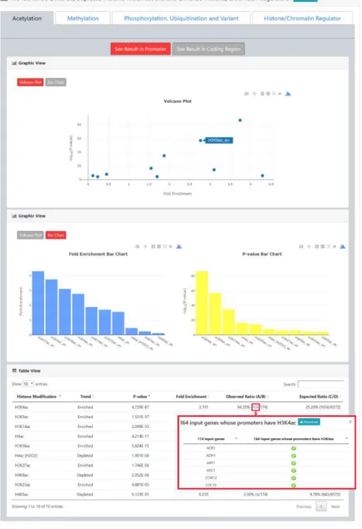Open Phosphorylation, Ubiquitination and Variant tab
The height and width of the screenshot is (529, 362).
click(x=181, y=18)
